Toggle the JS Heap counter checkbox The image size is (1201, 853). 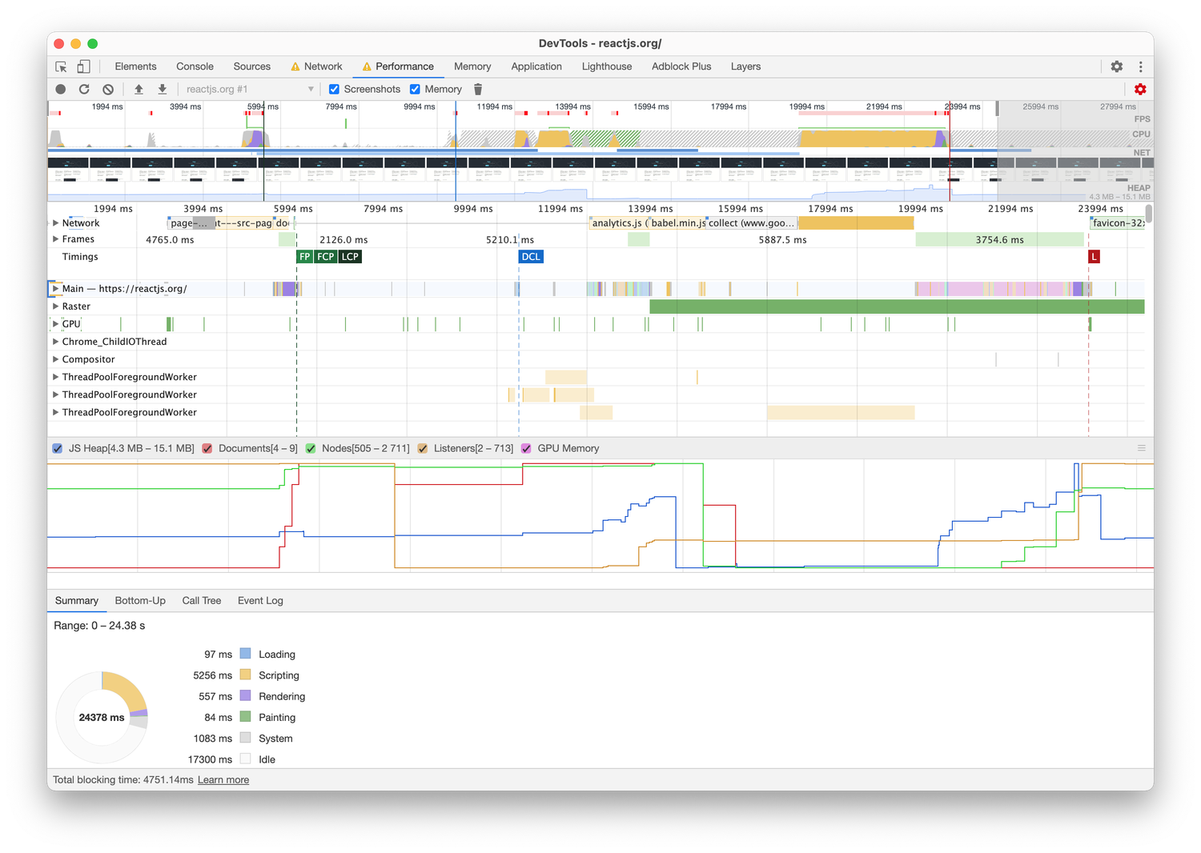tap(58, 449)
